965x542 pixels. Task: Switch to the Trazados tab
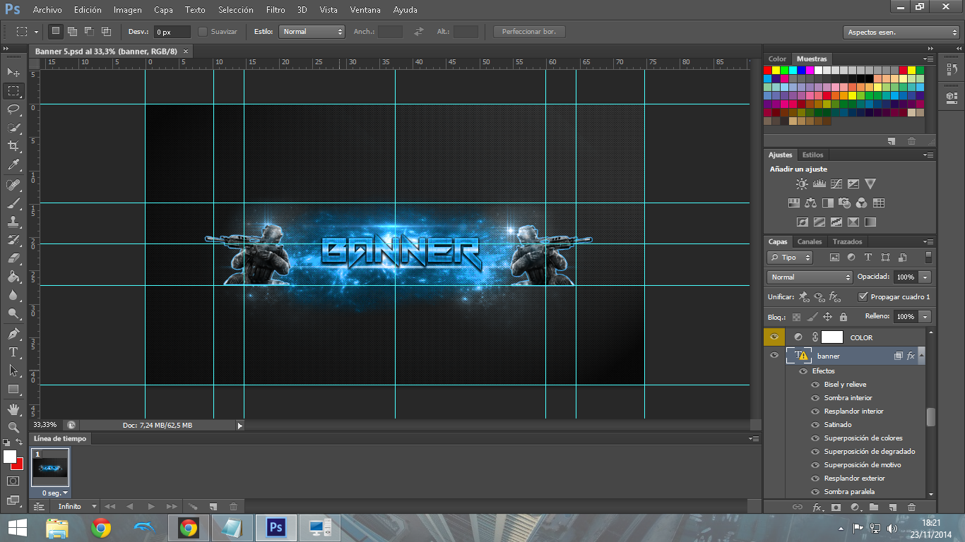pos(847,241)
